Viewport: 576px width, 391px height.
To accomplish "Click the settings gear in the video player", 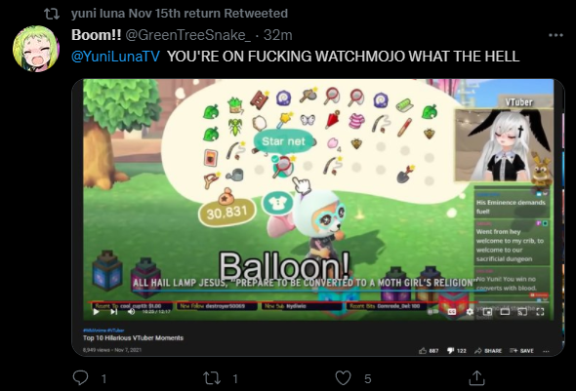I will coord(470,312).
